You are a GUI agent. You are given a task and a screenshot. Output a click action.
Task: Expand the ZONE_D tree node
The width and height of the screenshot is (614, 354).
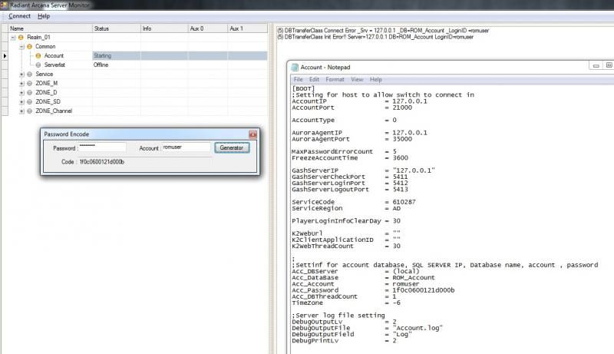(x=21, y=93)
